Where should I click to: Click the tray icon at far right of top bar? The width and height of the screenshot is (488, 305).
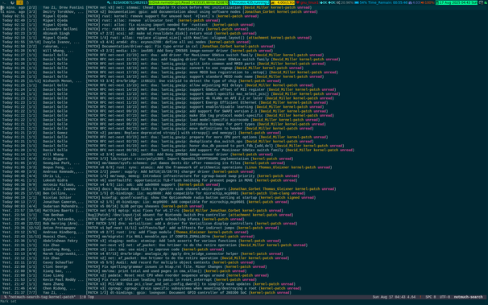point(486,2)
